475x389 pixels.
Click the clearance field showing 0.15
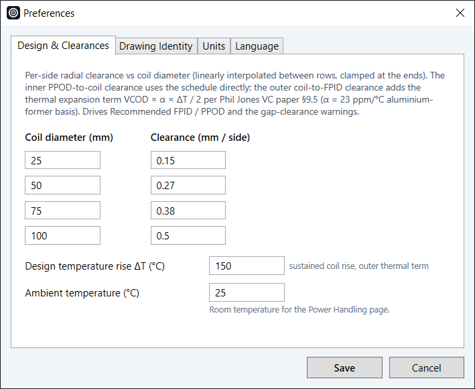coord(188,160)
